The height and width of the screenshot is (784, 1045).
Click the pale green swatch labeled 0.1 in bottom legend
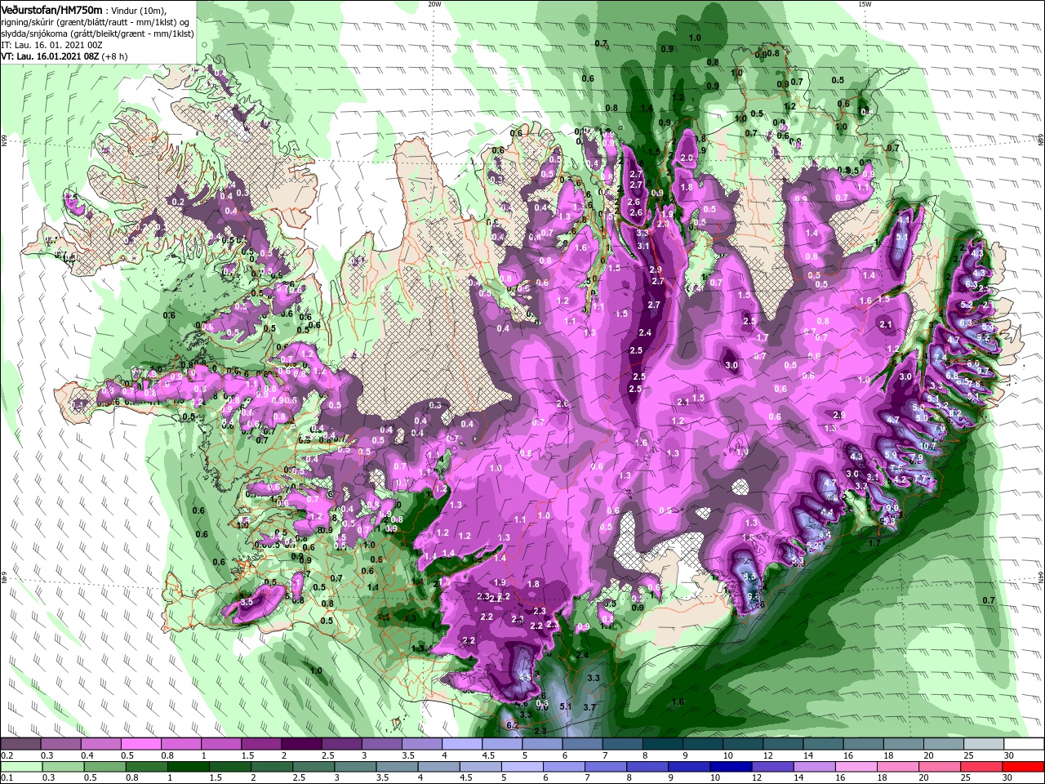[x=20, y=768]
